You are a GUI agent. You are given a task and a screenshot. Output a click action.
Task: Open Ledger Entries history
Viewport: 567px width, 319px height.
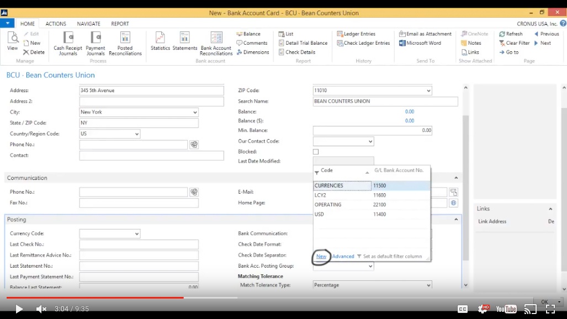click(x=356, y=34)
